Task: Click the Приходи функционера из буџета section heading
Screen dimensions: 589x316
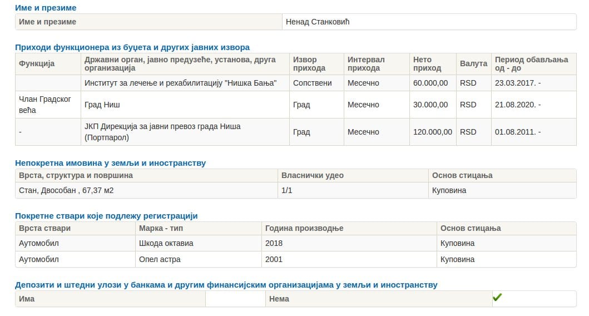Action: 132,47
